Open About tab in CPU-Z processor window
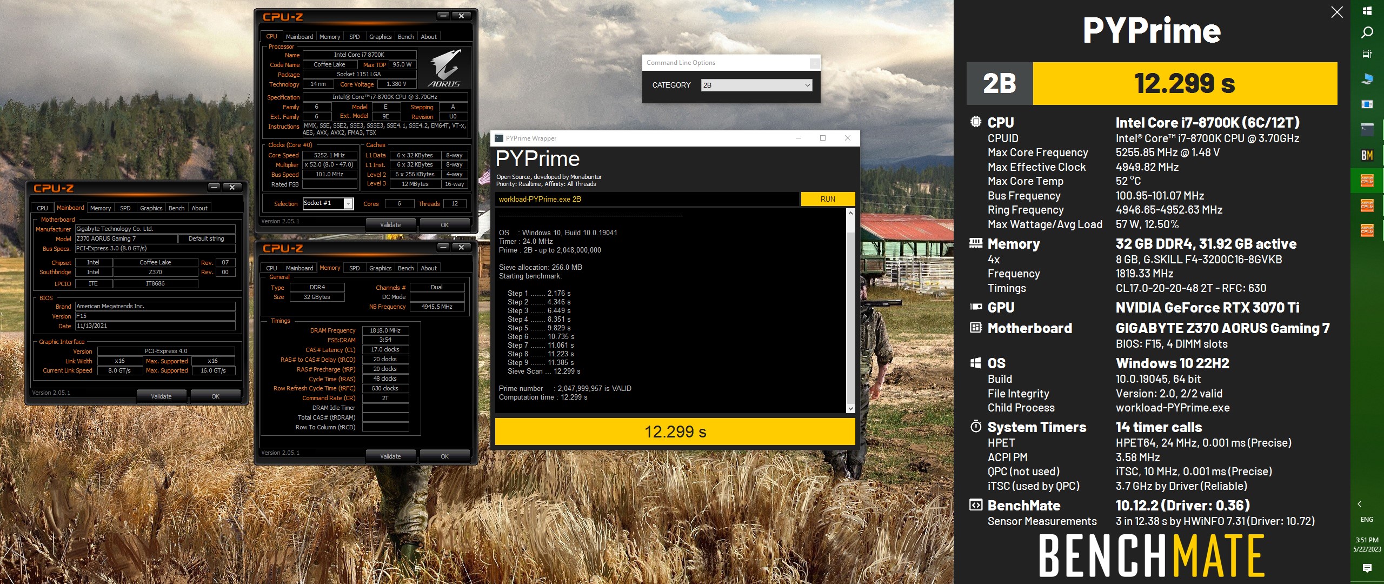The height and width of the screenshot is (584, 1384). tap(429, 37)
